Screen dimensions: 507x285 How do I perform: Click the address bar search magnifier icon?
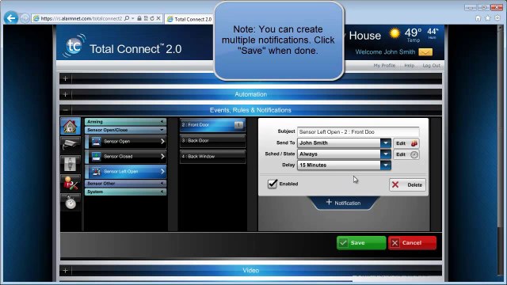(127, 18)
